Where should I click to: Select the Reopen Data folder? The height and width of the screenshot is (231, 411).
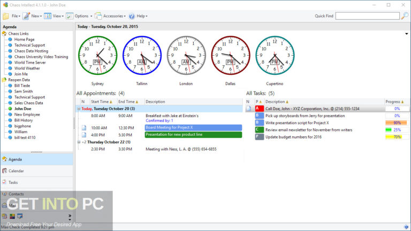pos(19,80)
